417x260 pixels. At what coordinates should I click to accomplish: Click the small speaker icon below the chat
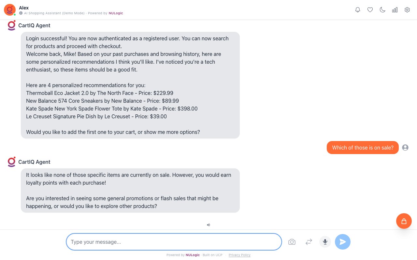pyautogui.click(x=208, y=225)
